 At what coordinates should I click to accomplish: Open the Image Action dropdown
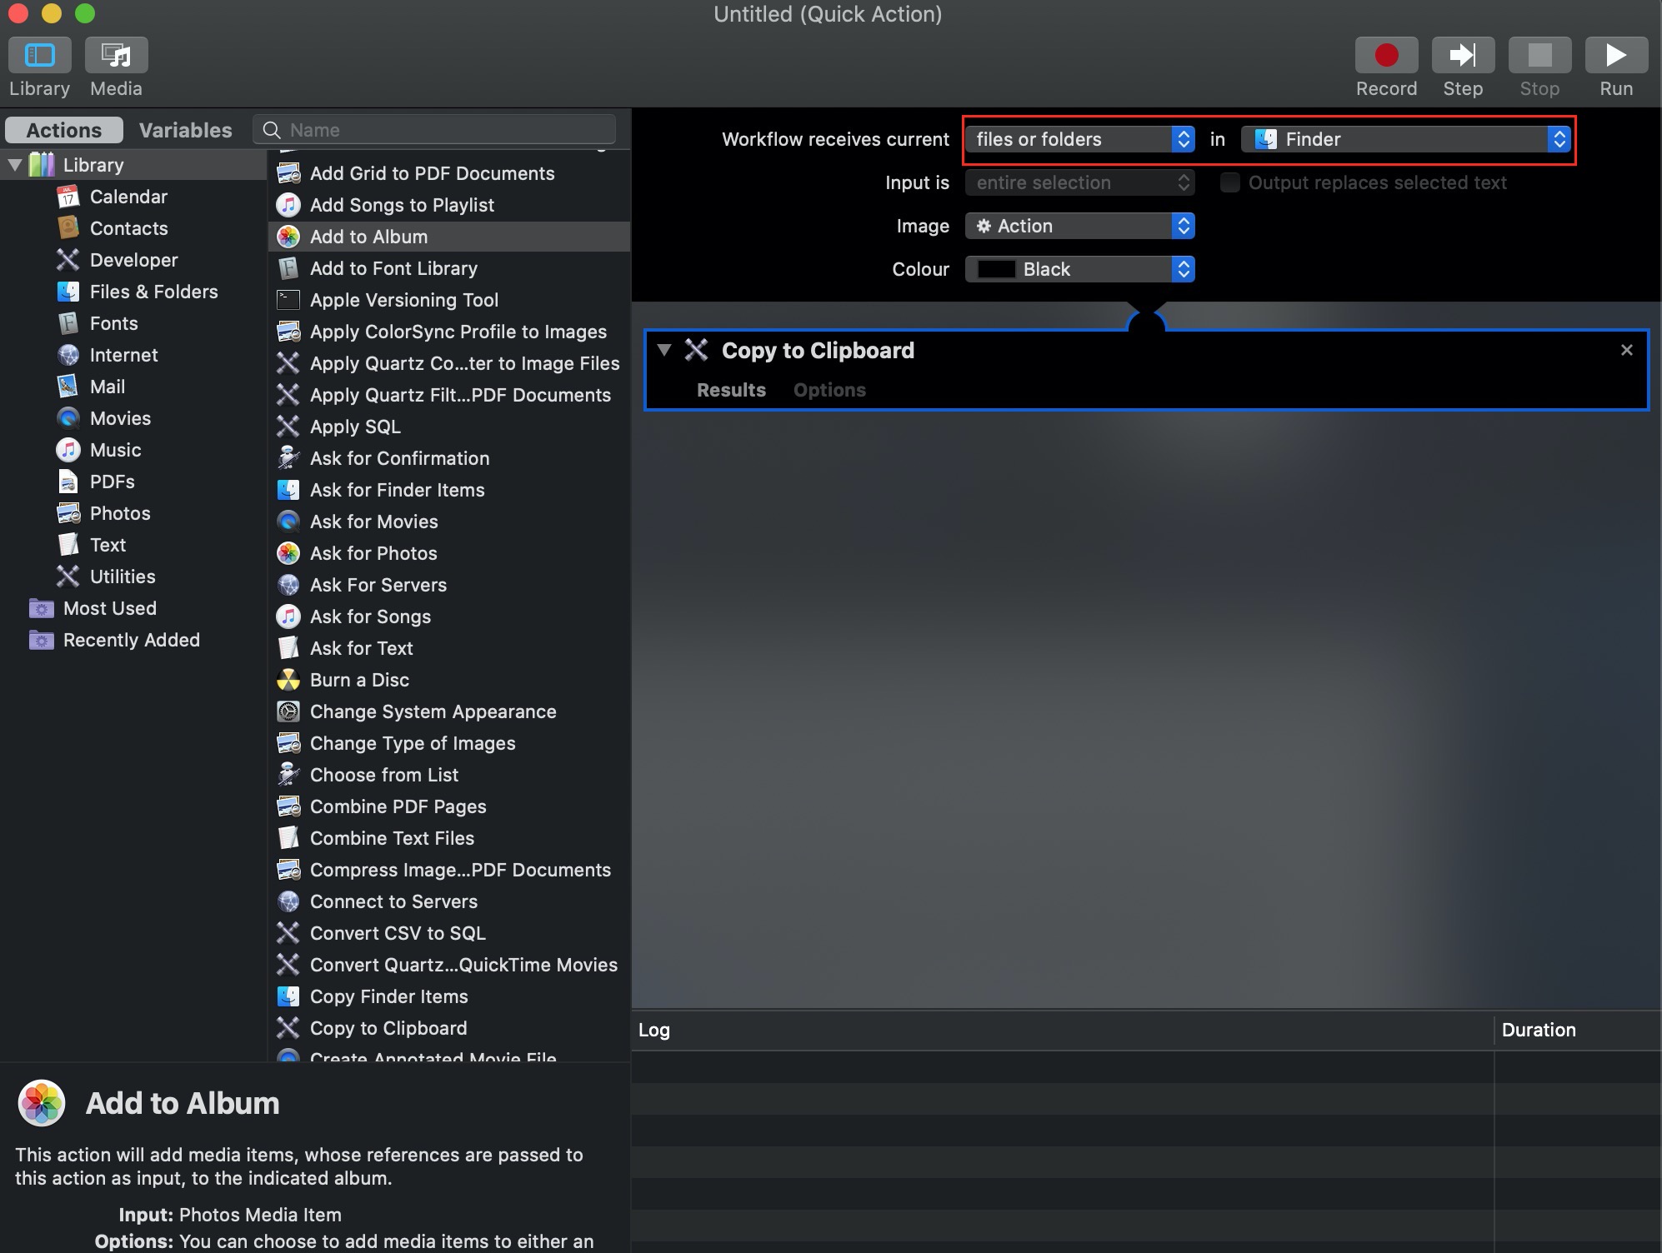coord(1080,226)
